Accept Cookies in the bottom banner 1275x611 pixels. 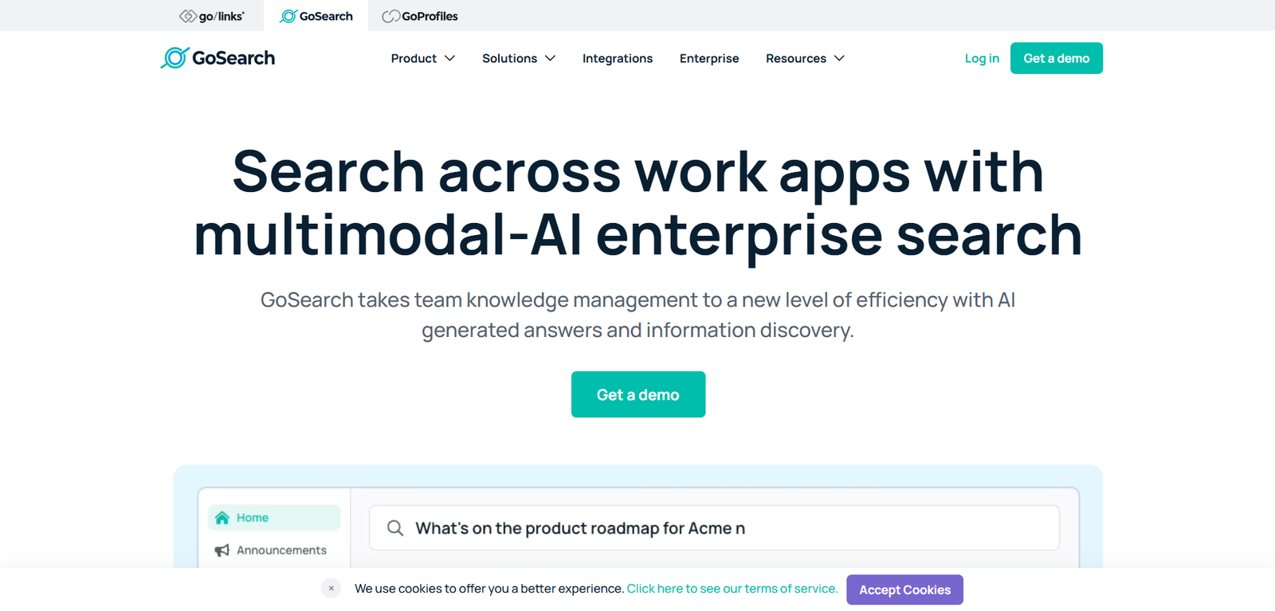coord(904,589)
